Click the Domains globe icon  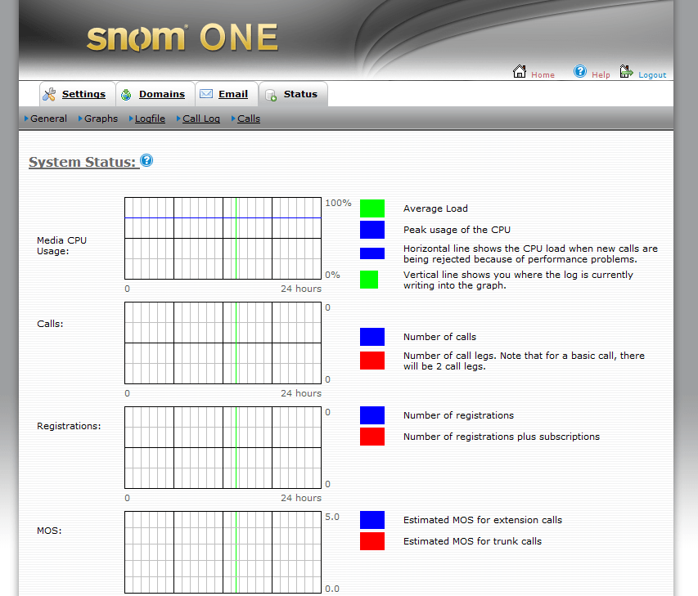click(x=127, y=95)
